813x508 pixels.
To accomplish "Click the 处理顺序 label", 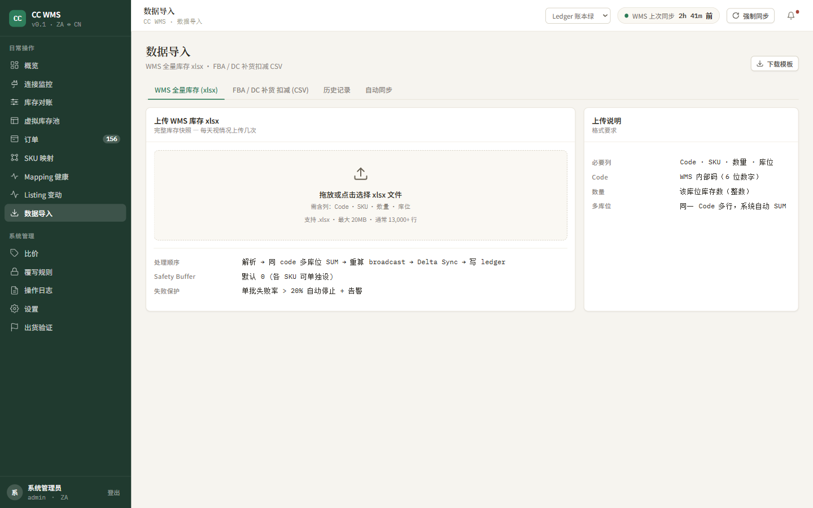I will [167, 262].
